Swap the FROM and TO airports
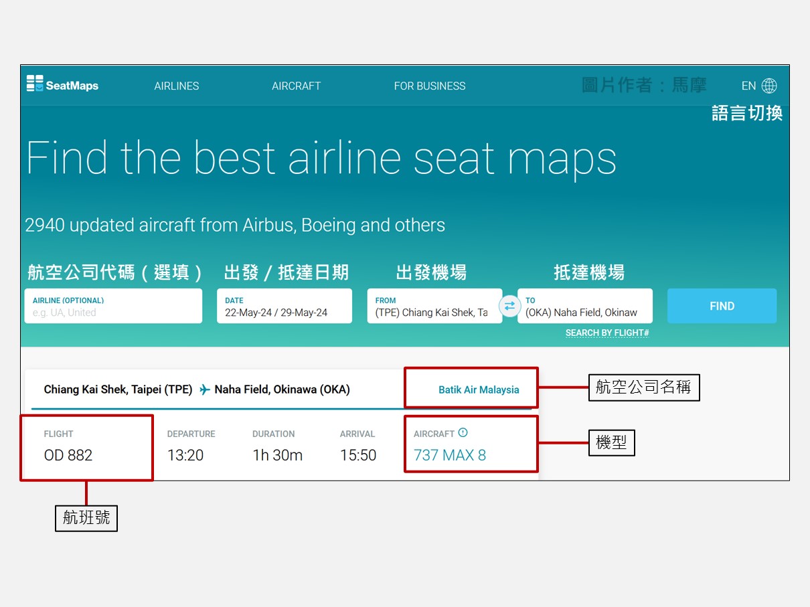Viewport: 810px width, 607px height. [x=509, y=307]
